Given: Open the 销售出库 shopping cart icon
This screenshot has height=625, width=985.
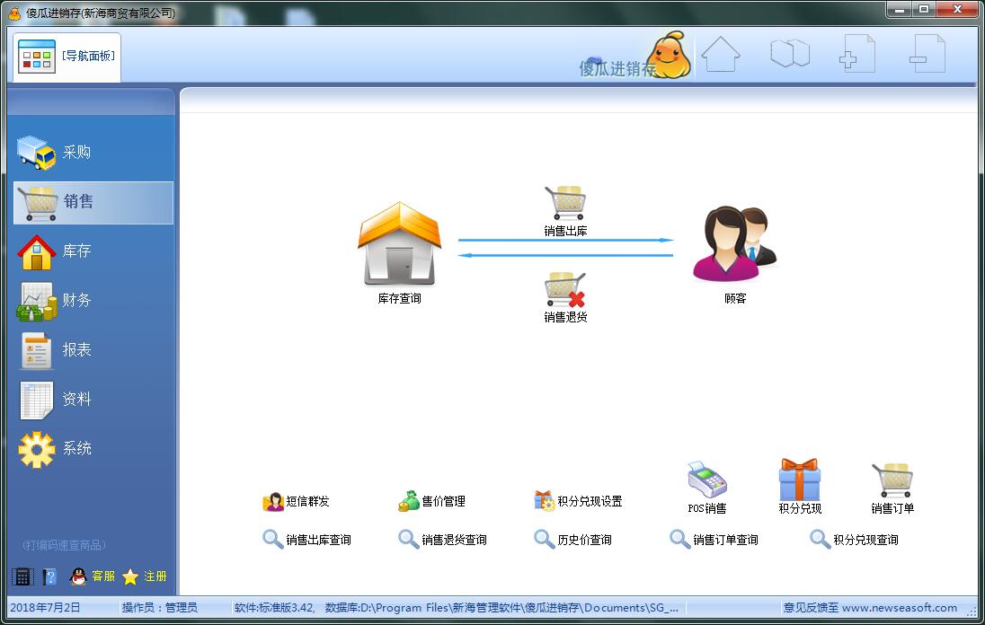Looking at the screenshot, I should point(565,203).
